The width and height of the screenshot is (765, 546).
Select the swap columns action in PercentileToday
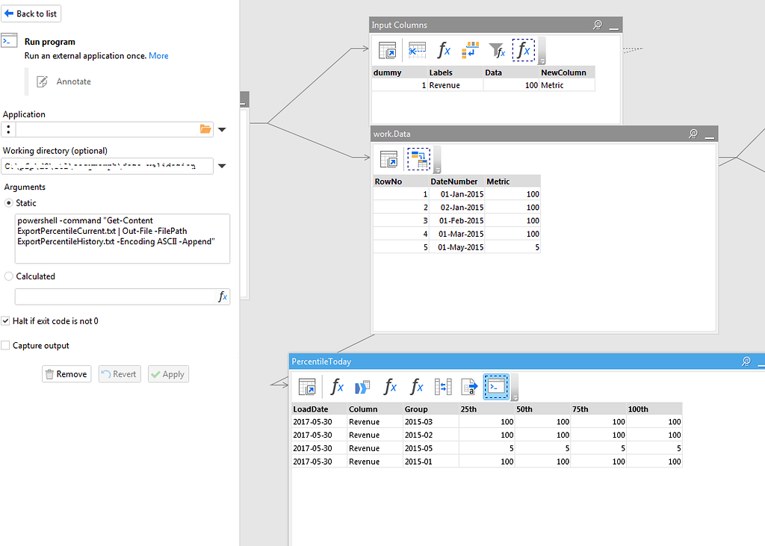tap(443, 387)
